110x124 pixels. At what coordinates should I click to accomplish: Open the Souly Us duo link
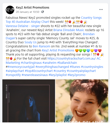pyautogui.click(x=30, y=42)
